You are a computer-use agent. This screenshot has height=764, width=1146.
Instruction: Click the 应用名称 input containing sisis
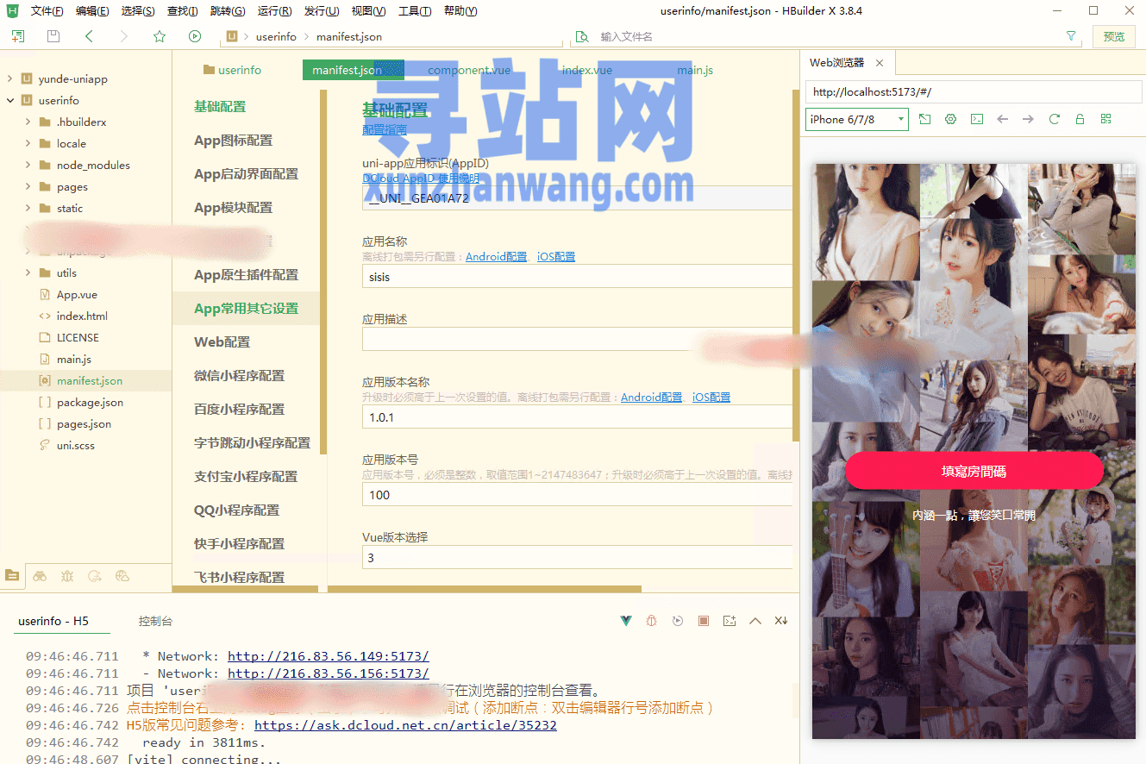click(577, 277)
